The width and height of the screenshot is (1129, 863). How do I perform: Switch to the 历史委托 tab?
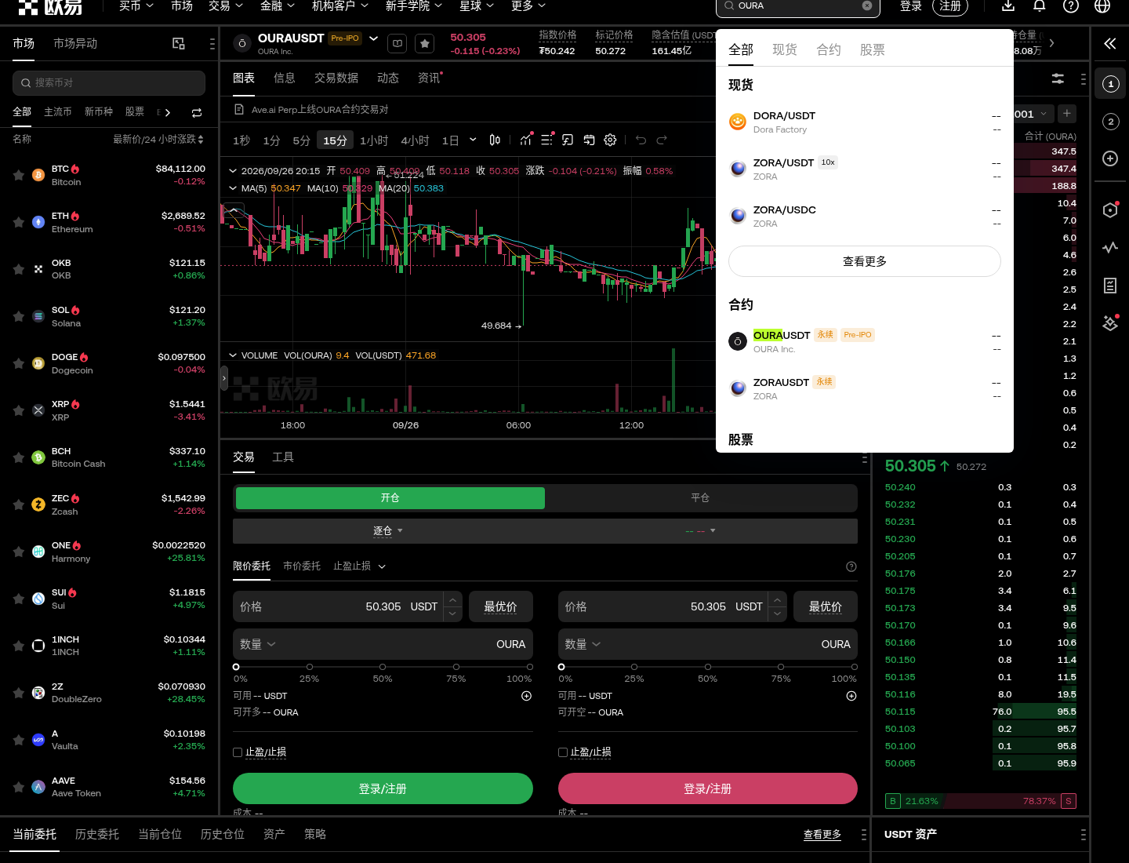(97, 834)
